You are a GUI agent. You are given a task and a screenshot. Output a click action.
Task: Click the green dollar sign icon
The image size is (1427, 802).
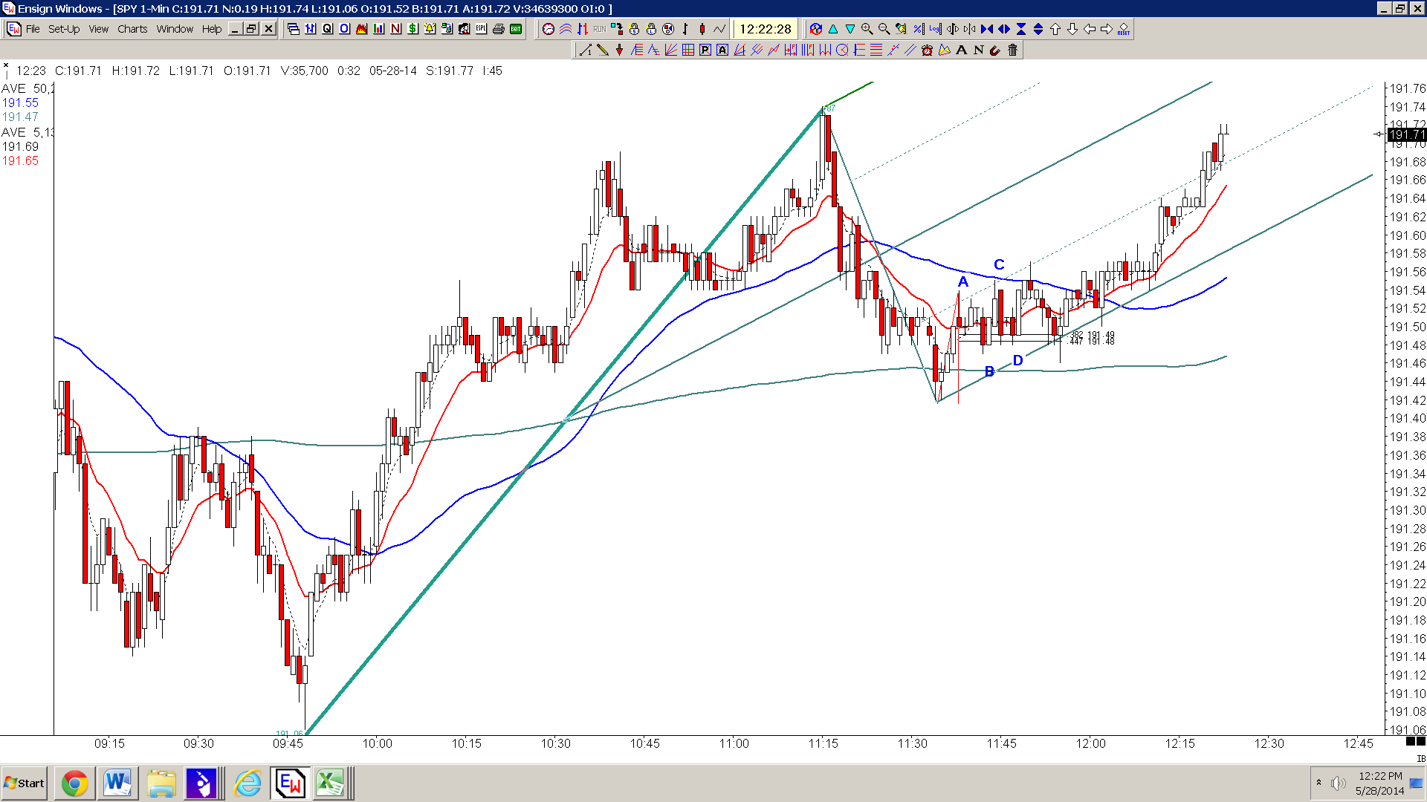click(x=413, y=29)
